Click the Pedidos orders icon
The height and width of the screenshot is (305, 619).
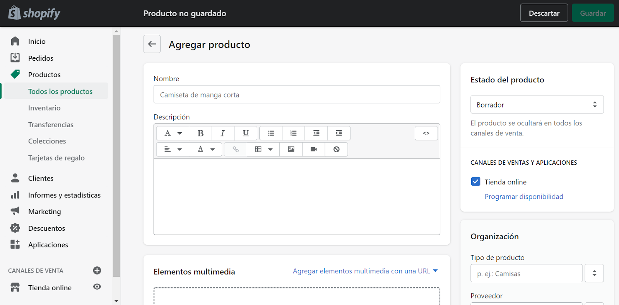coord(15,58)
